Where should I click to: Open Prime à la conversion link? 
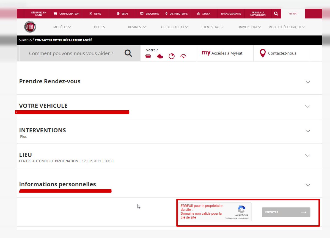tap(258, 13)
